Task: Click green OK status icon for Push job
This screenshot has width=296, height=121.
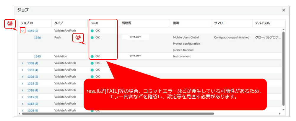Action: tap(92, 38)
